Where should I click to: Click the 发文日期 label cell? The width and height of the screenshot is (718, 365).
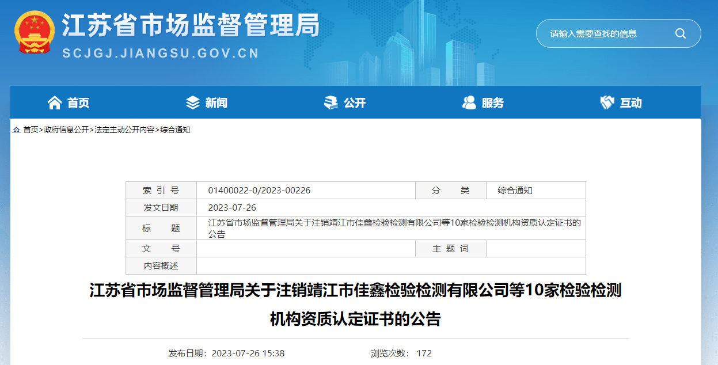click(x=161, y=208)
